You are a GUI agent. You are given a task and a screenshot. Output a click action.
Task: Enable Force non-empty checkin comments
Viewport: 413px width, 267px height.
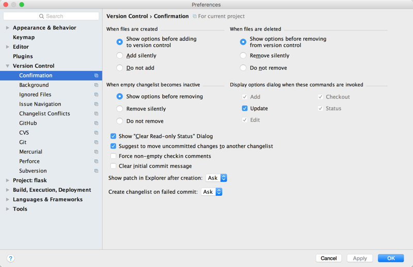tap(113, 156)
